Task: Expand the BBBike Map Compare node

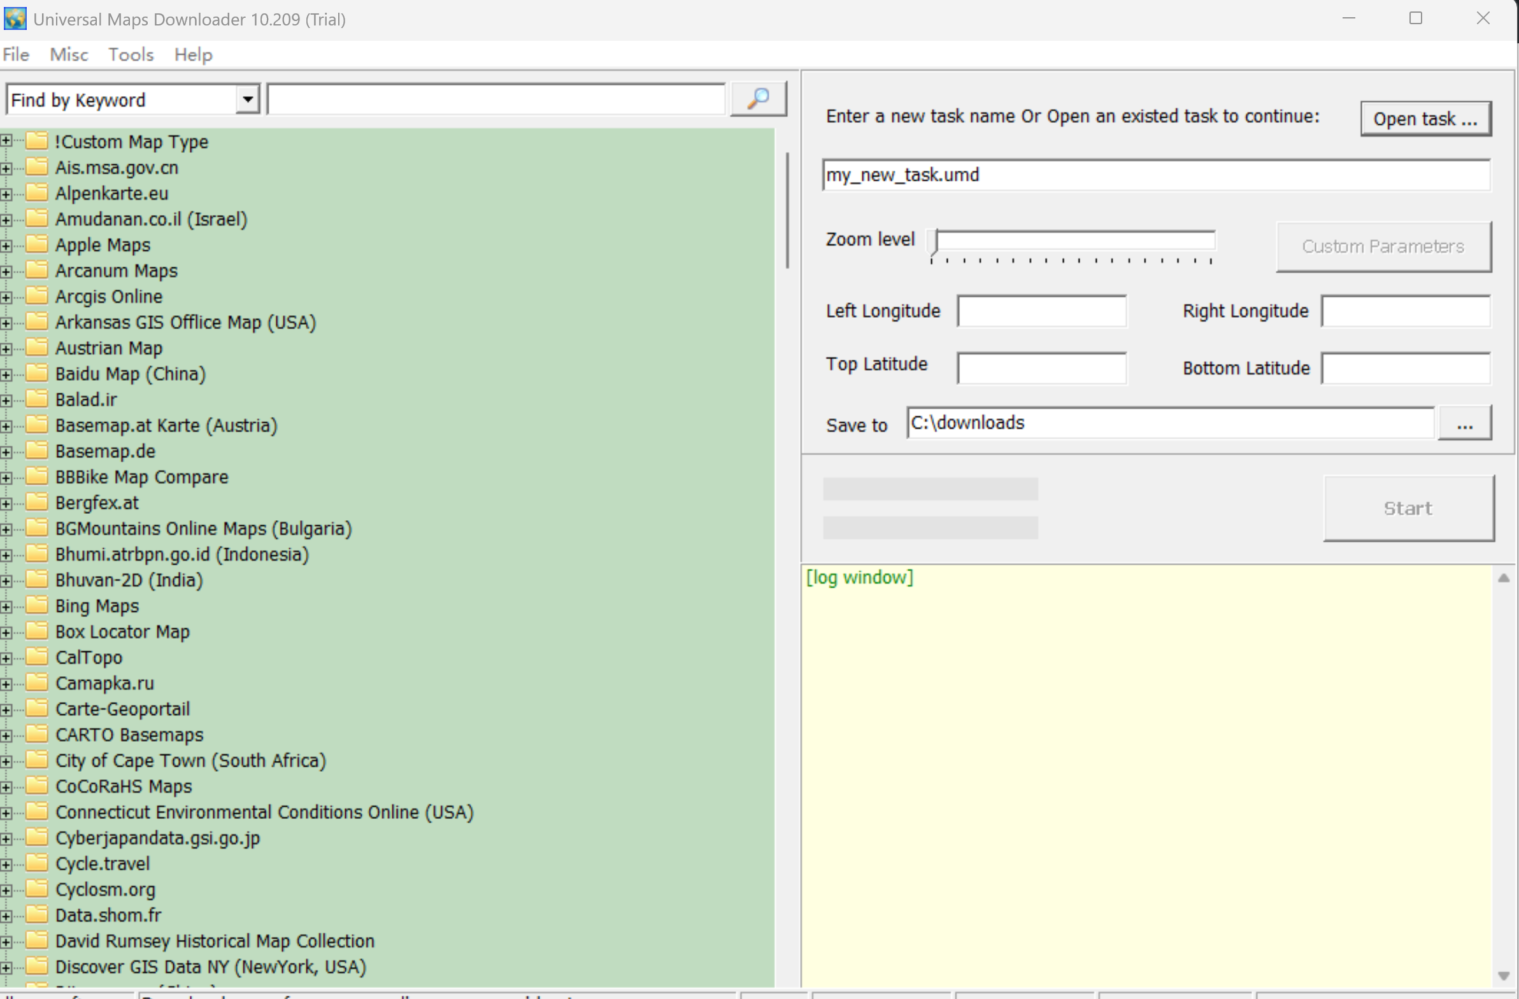Action: tap(6, 477)
